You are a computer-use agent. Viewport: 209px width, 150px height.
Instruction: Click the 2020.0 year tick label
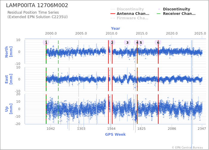coord(172,33)
